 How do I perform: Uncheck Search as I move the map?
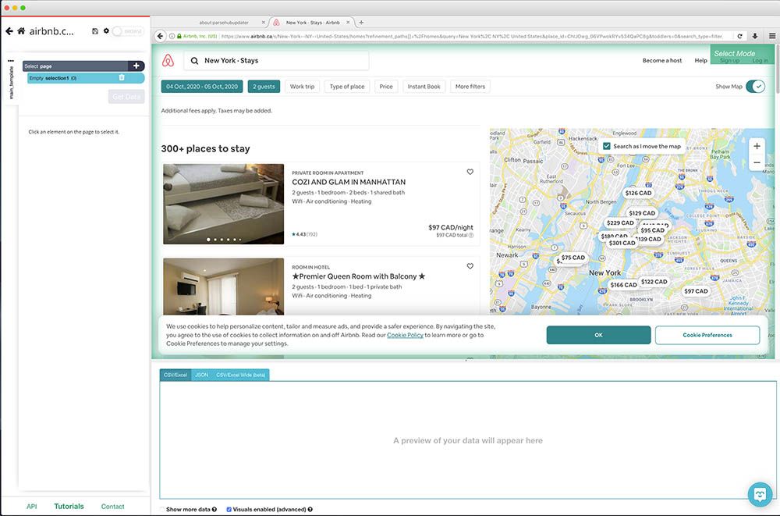coord(606,146)
